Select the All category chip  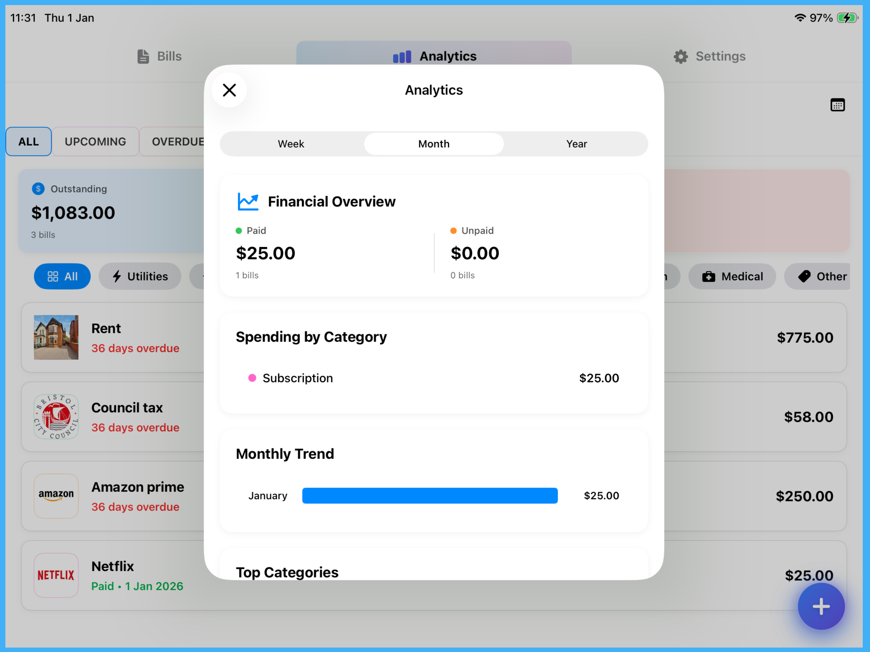click(x=62, y=276)
